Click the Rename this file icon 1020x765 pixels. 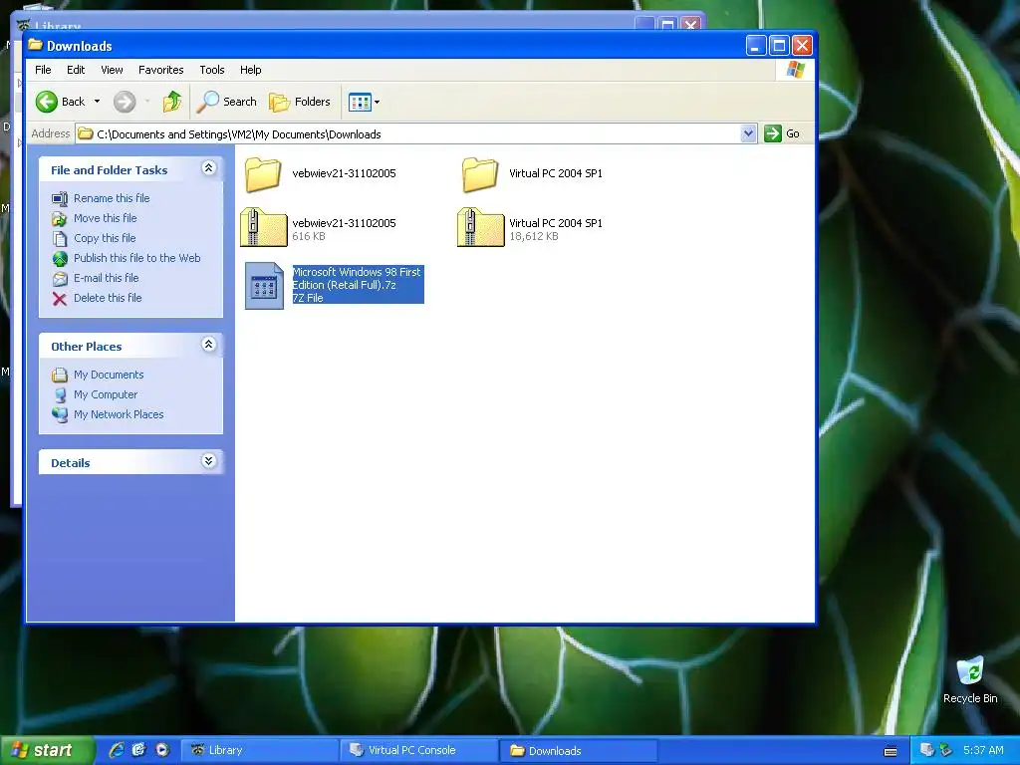click(60, 198)
